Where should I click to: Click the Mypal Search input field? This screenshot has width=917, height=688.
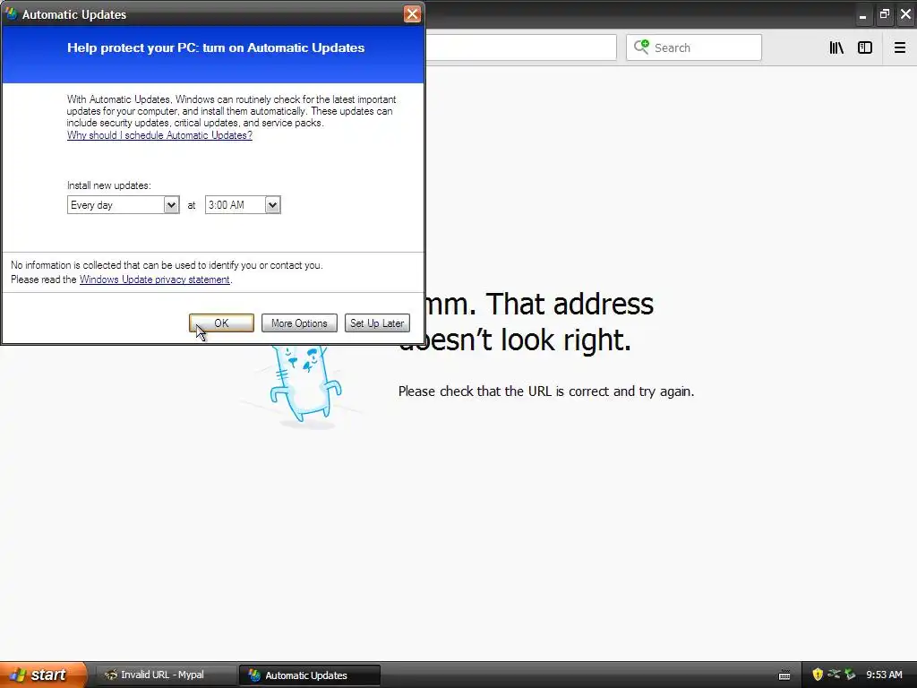(x=694, y=47)
